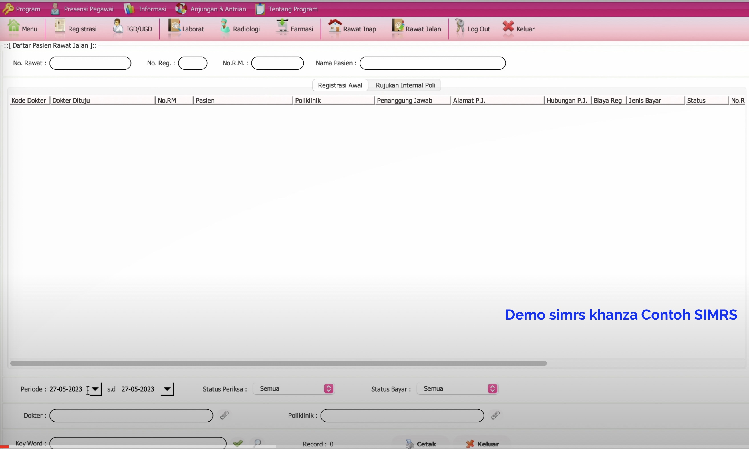Click the Poliklinik search attachment icon
Image resolution: width=749 pixels, height=449 pixels.
[494, 415]
